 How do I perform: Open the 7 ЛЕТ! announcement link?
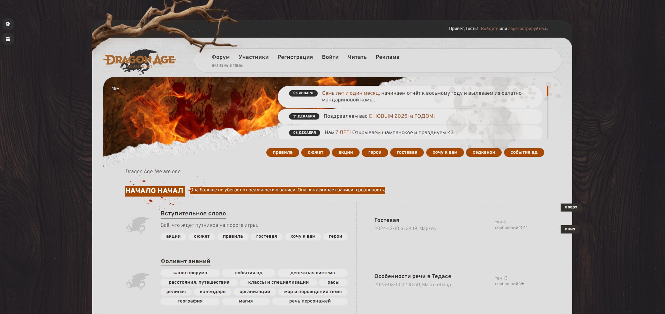(343, 132)
